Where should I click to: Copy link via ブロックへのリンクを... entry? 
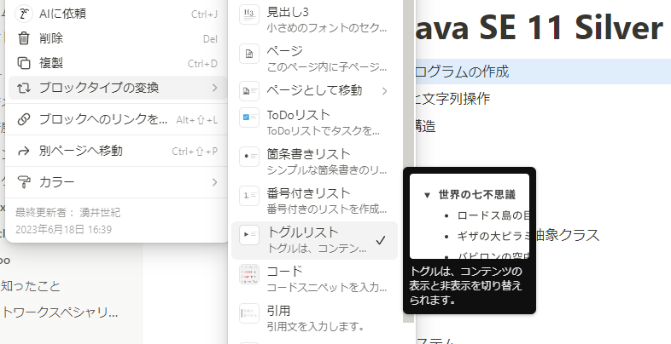pos(118,119)
